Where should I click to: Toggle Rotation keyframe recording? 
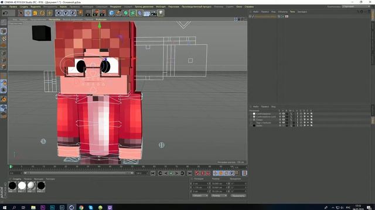(x=226, y=173)
